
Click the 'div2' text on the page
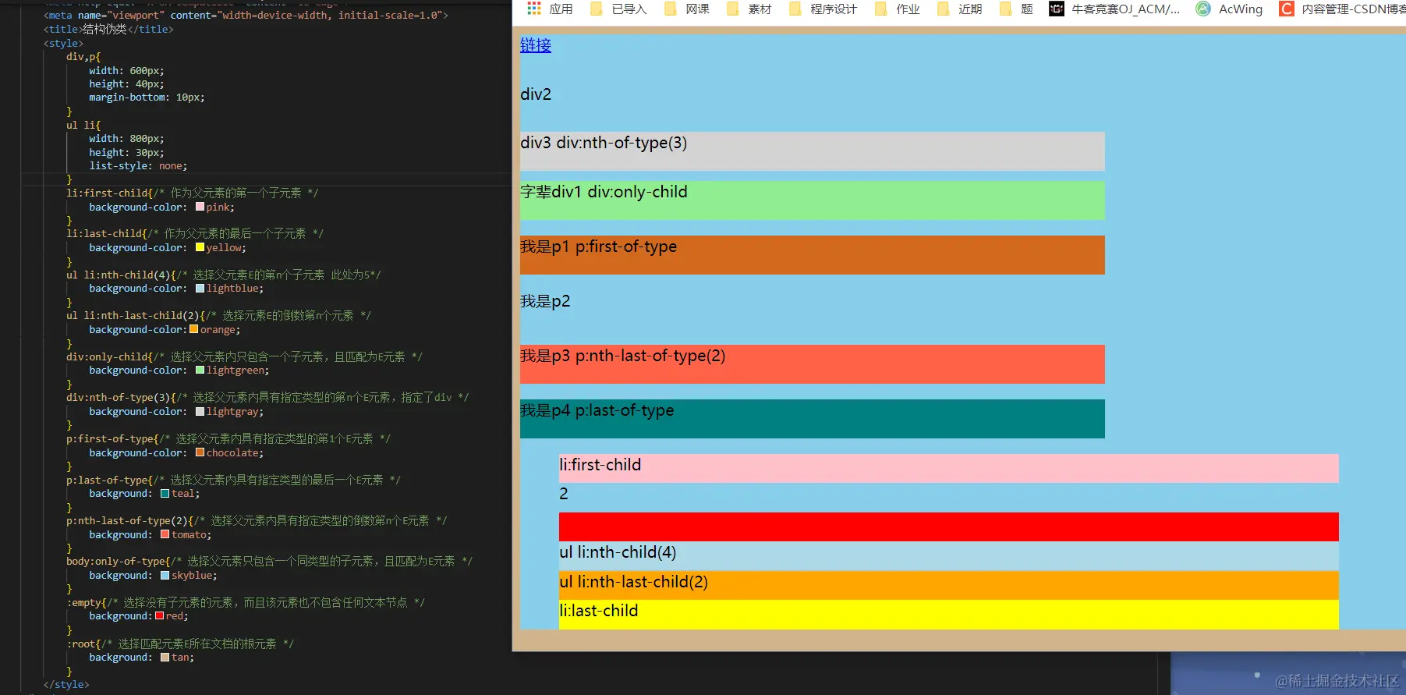(x=536, y=94)
